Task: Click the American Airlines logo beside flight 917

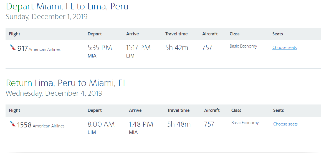Action: coord(13,48)
